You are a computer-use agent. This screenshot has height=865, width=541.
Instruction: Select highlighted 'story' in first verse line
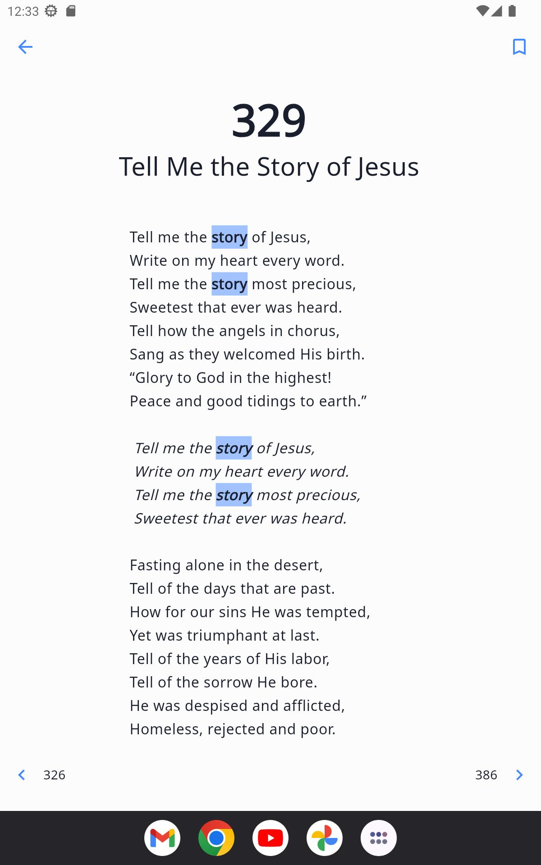click(229, 237)
